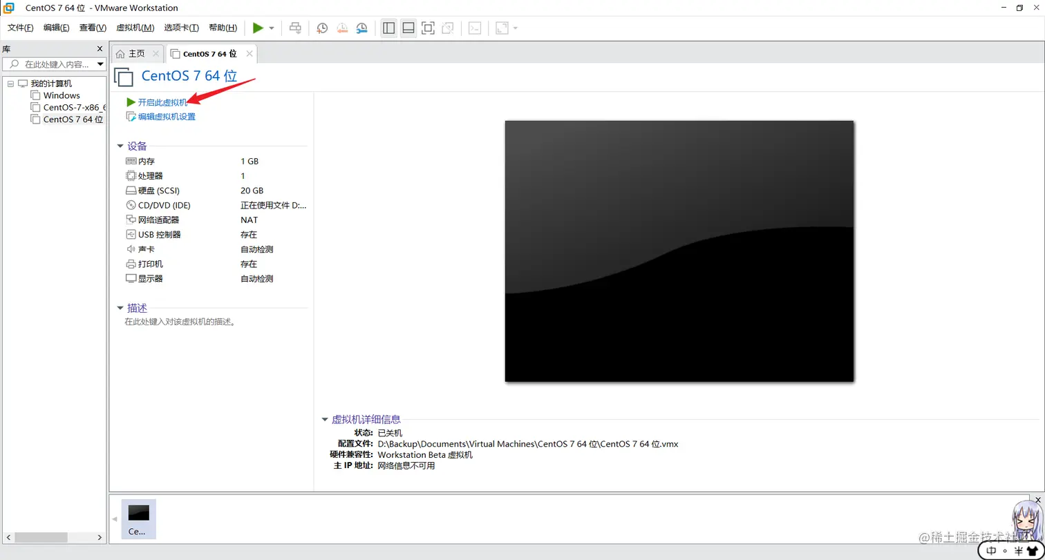Viewport: 1045px width, 560px height.
Task: Click the CD/DVD (IDE) device row
Action: click(x=216, y=205)
